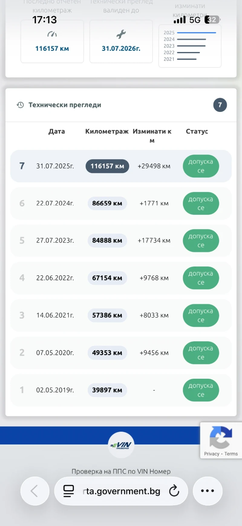Image resolution: width=242 pixels, height=526 pixels.
Task: Tap the reCAPTCHA badge icon
Action: [221, 437]
